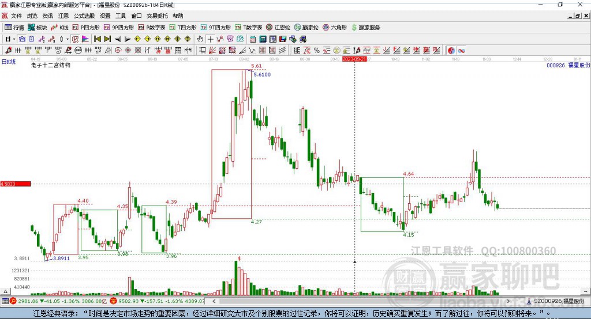Screen dimensions: 591x319
Task: Open the calculator icon
Action: 263,39
